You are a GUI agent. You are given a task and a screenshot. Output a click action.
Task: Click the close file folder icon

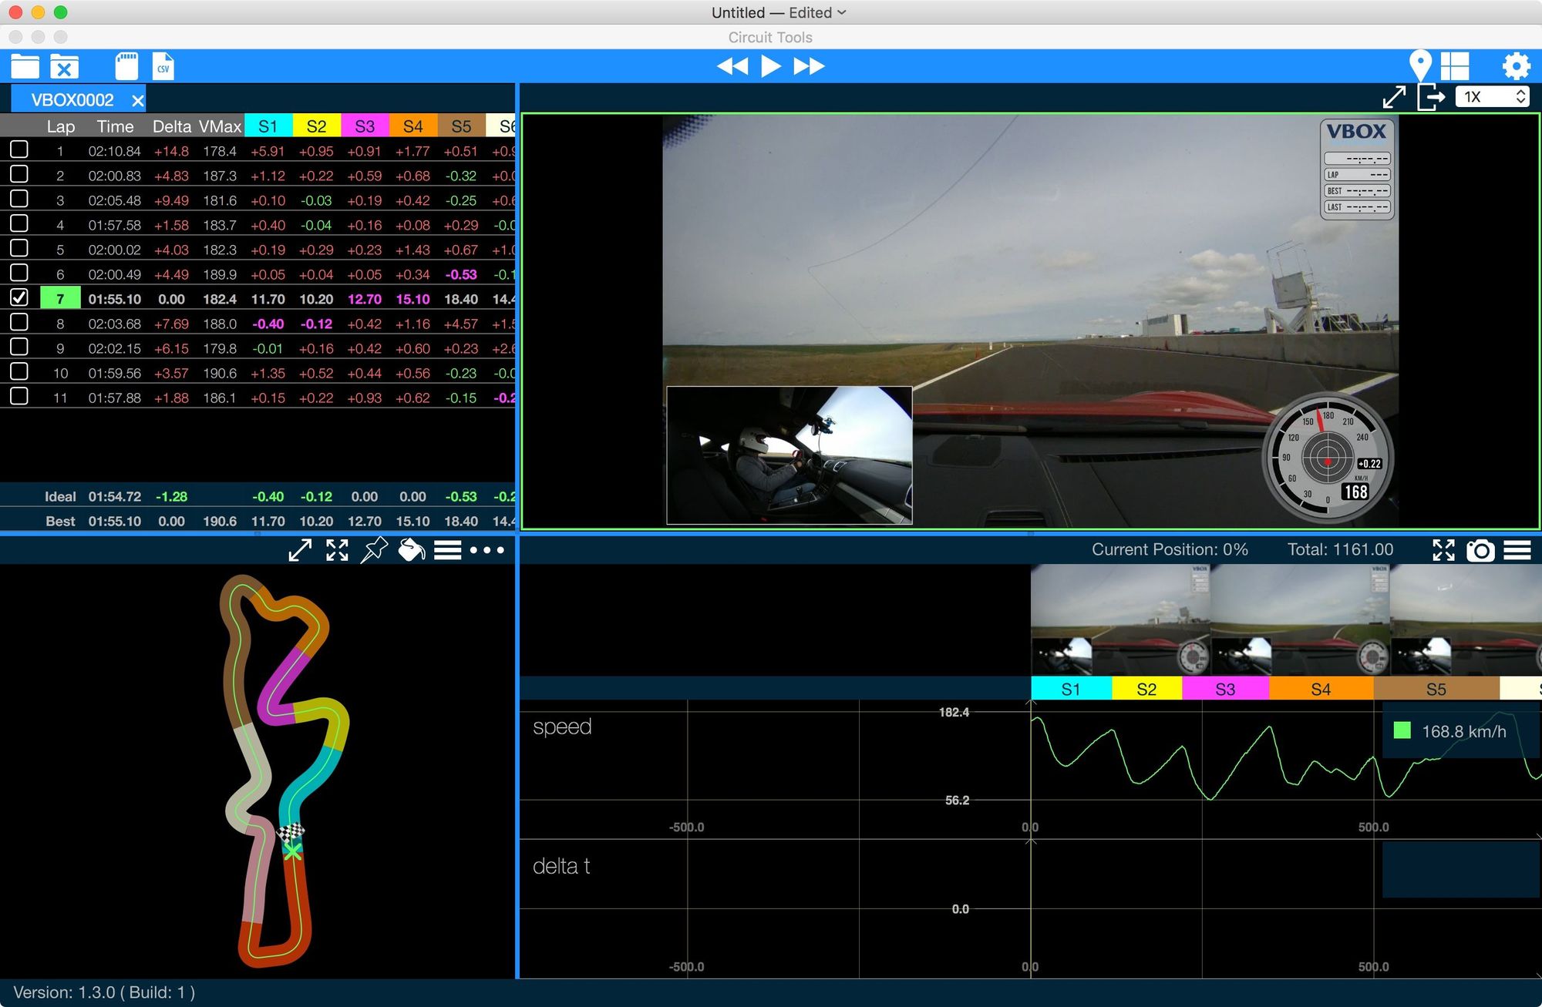click(x=65, y=67)
